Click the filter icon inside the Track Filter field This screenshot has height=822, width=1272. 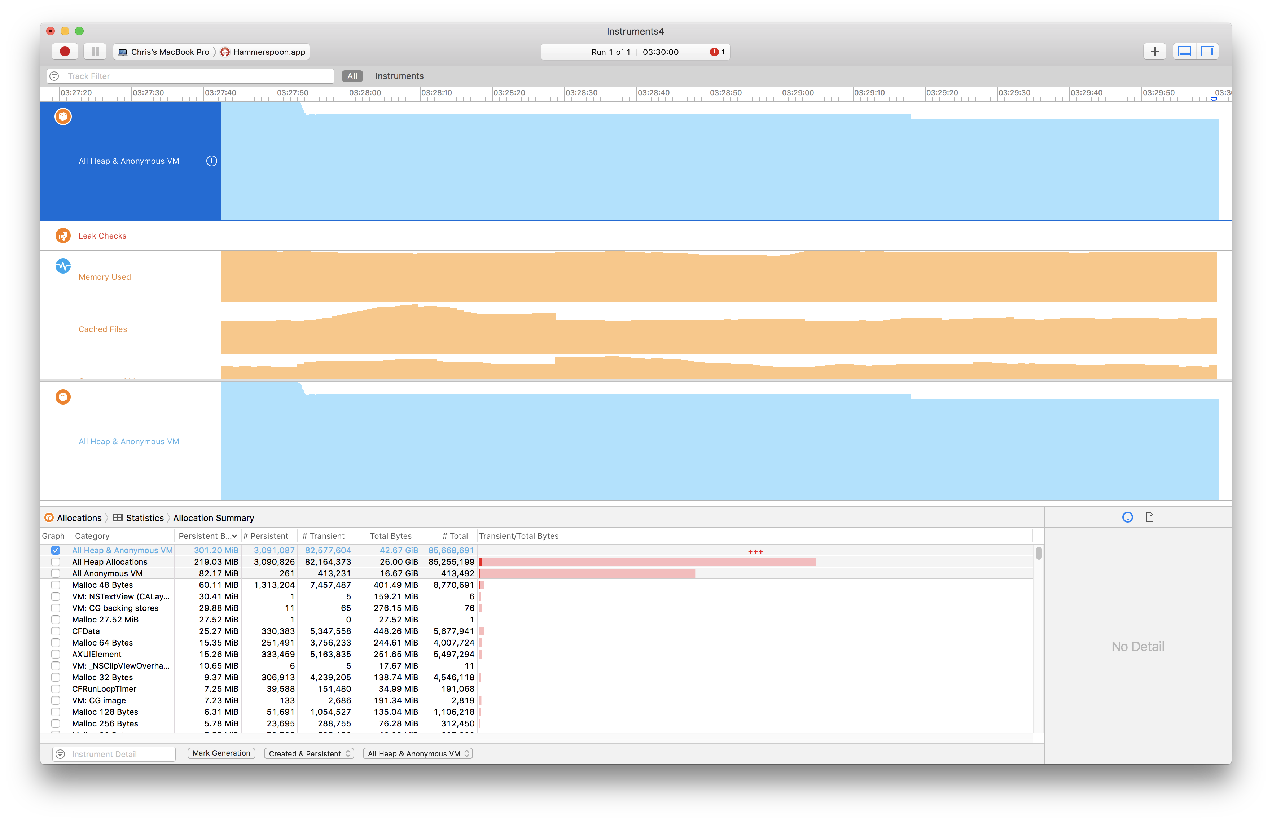[55, 76]
